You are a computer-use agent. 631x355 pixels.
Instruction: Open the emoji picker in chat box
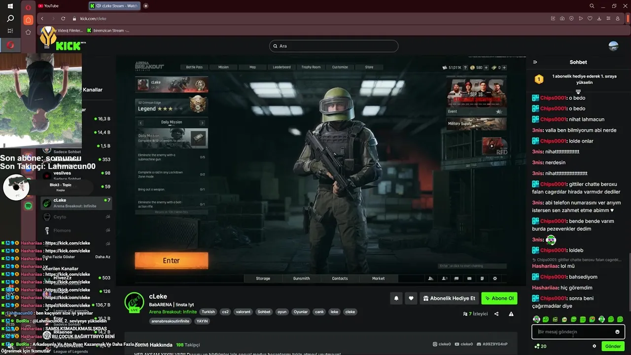point(617,332)
